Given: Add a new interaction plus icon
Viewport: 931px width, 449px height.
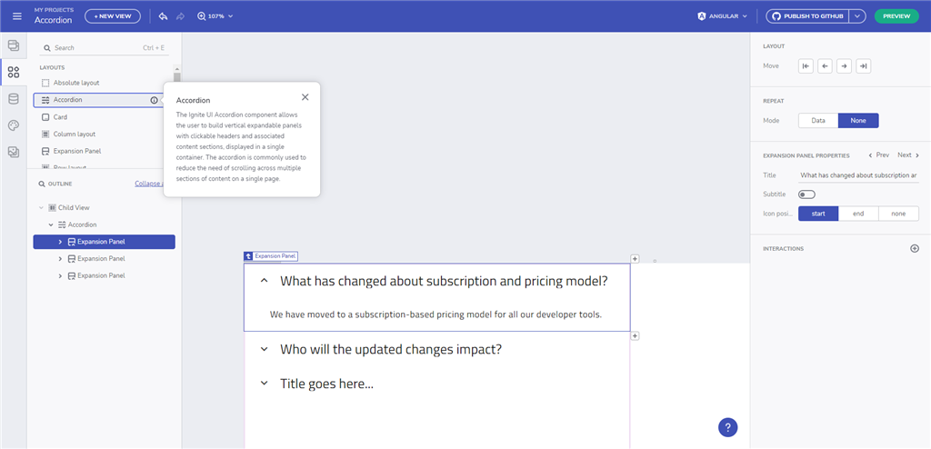Looking at the screenshot, I should (915, 248).
